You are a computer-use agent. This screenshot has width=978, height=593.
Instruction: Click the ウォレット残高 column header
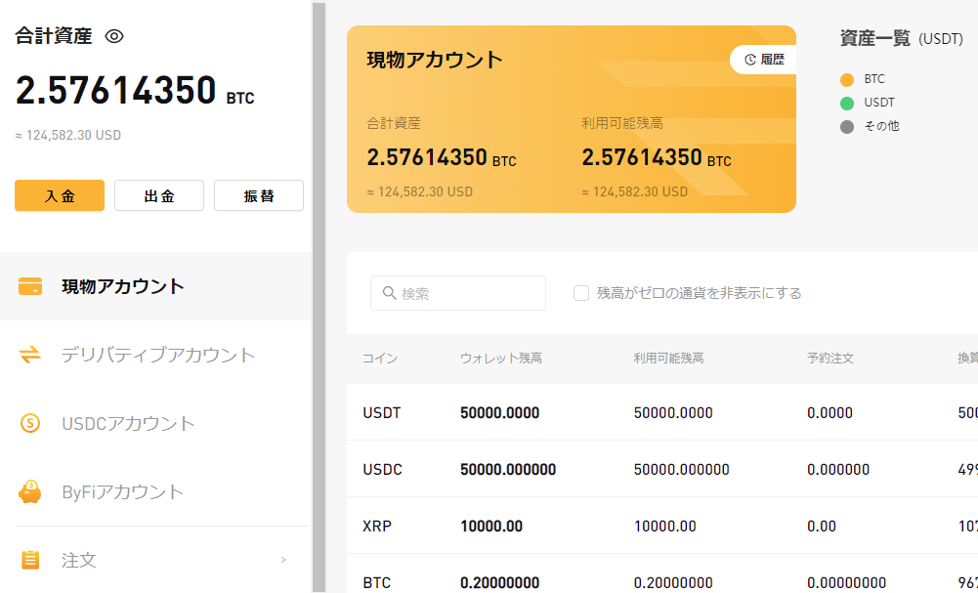pos(501,359)
